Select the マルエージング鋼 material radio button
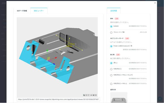Screen dimensions: 164x103 111,32
